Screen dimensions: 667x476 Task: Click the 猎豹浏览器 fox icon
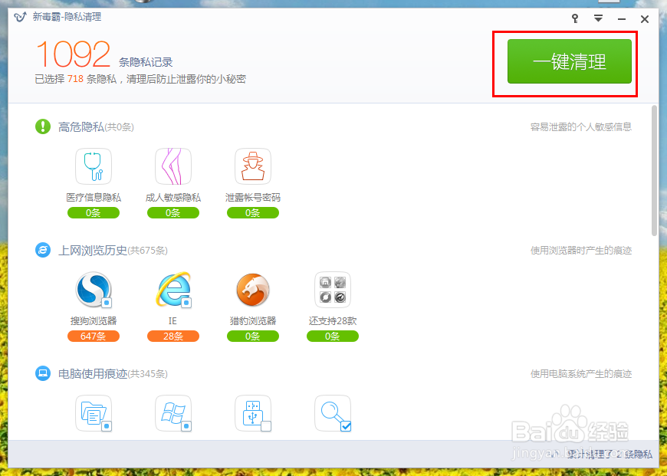(x=252, y=289)
